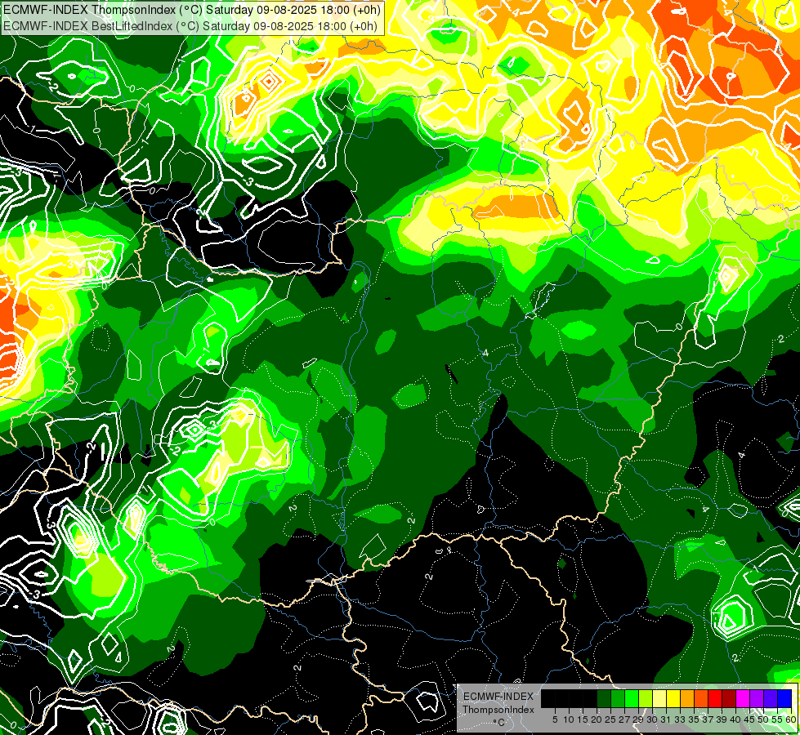Viewport: 800px width, 735px height.
Task: Pick the dark red 39–40 legend swatch
Action: click(x=729, y=698)
